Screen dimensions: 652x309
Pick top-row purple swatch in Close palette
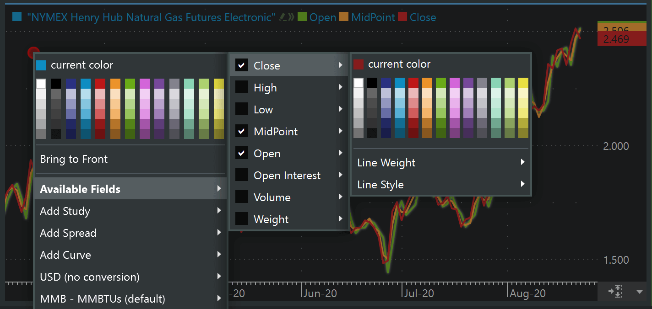tap(468, 83)
